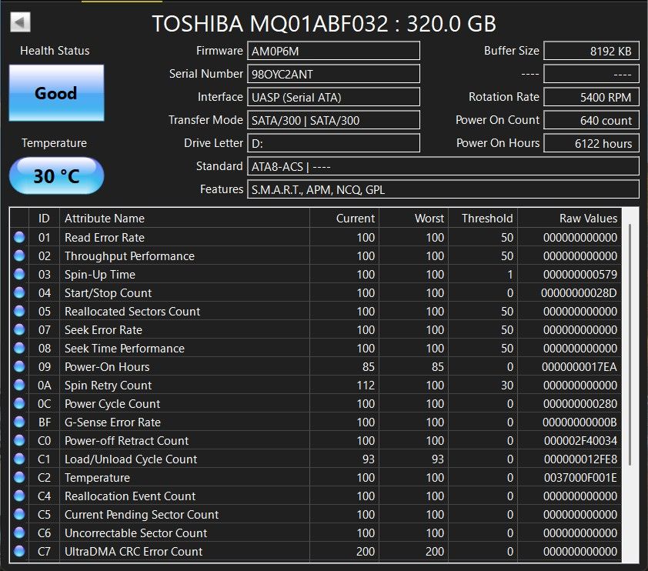Click the Good health status button
The width and height of the screenshot is (648, 571).
tap(56, 93)
